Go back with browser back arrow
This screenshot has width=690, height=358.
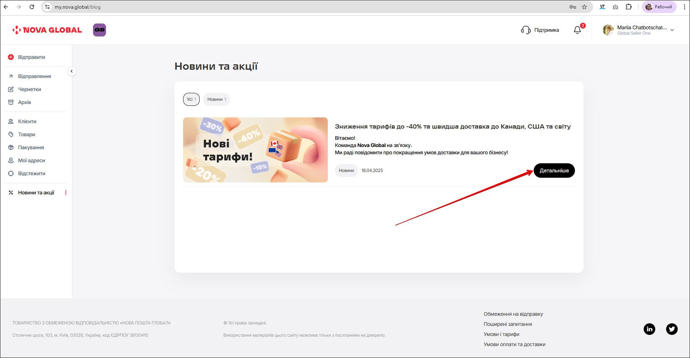6,7
